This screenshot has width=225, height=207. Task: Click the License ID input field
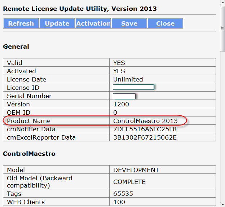click(x=133, y=87)
